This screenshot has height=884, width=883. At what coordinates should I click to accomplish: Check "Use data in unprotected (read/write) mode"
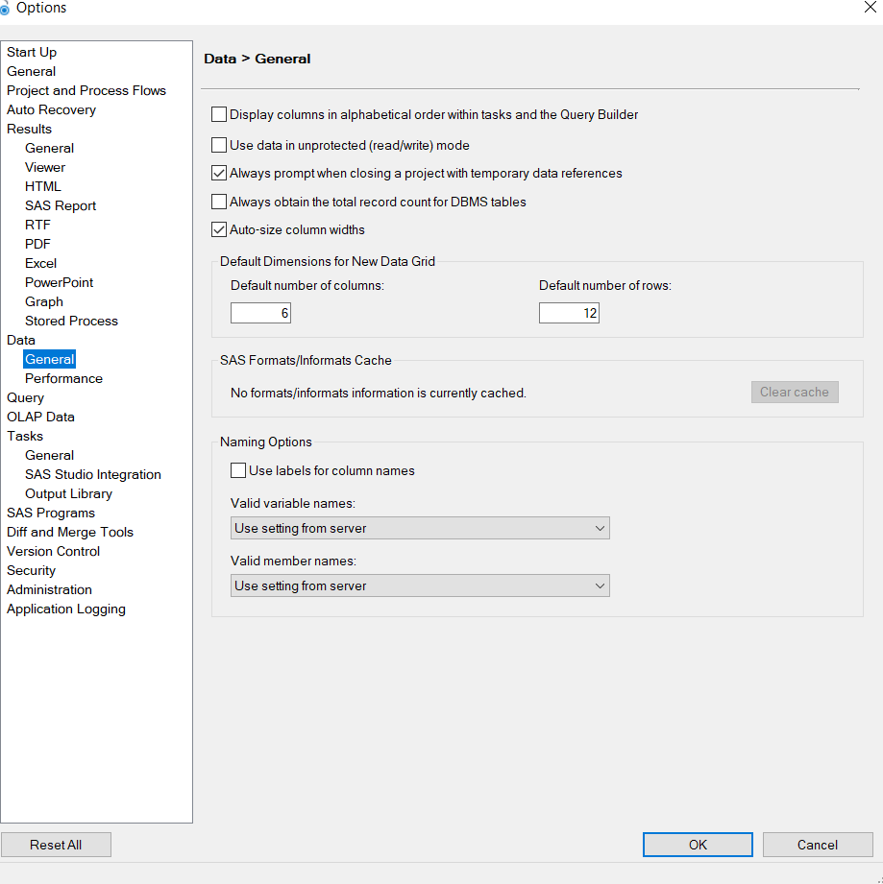(x=218, y=145)
